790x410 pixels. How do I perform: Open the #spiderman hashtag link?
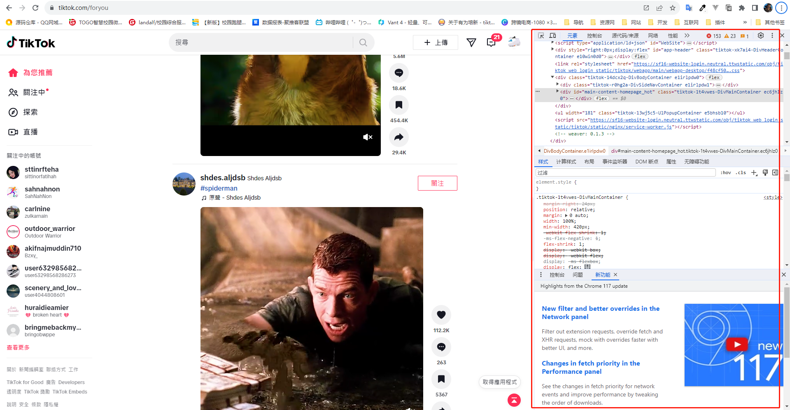(219, 188)
